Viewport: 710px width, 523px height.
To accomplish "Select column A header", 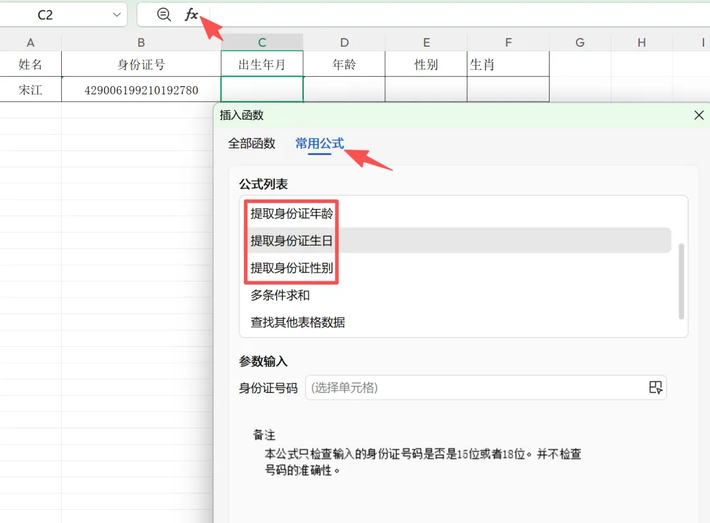I will (x=30, y=43).
